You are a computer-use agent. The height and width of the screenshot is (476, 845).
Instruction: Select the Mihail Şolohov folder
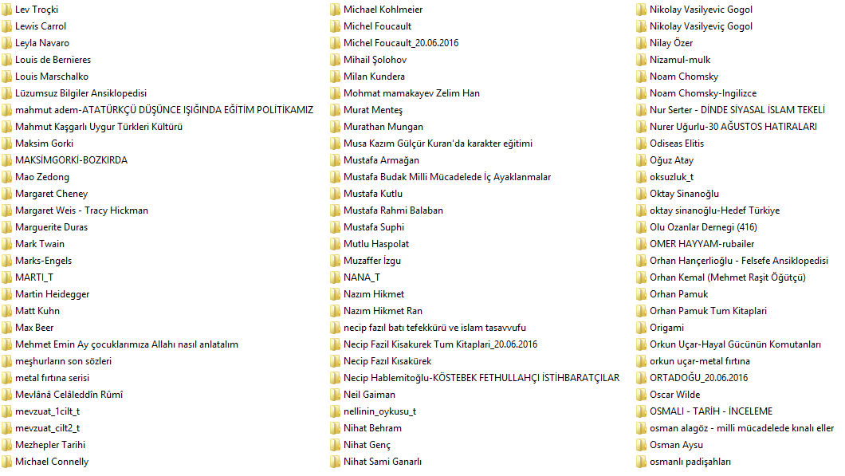(375, 60)
